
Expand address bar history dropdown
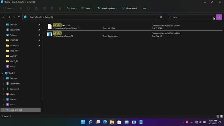(x=155, y=17)
